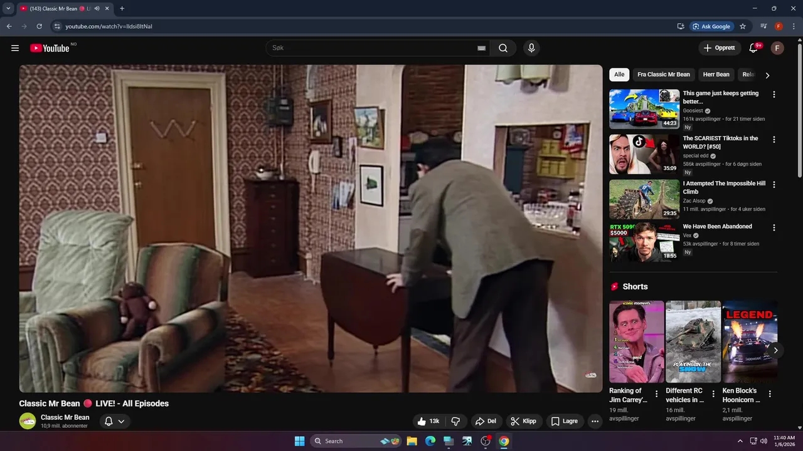803x451 pixels.
Task: Open a new browser tab with plus
Action: pos(122,9)
